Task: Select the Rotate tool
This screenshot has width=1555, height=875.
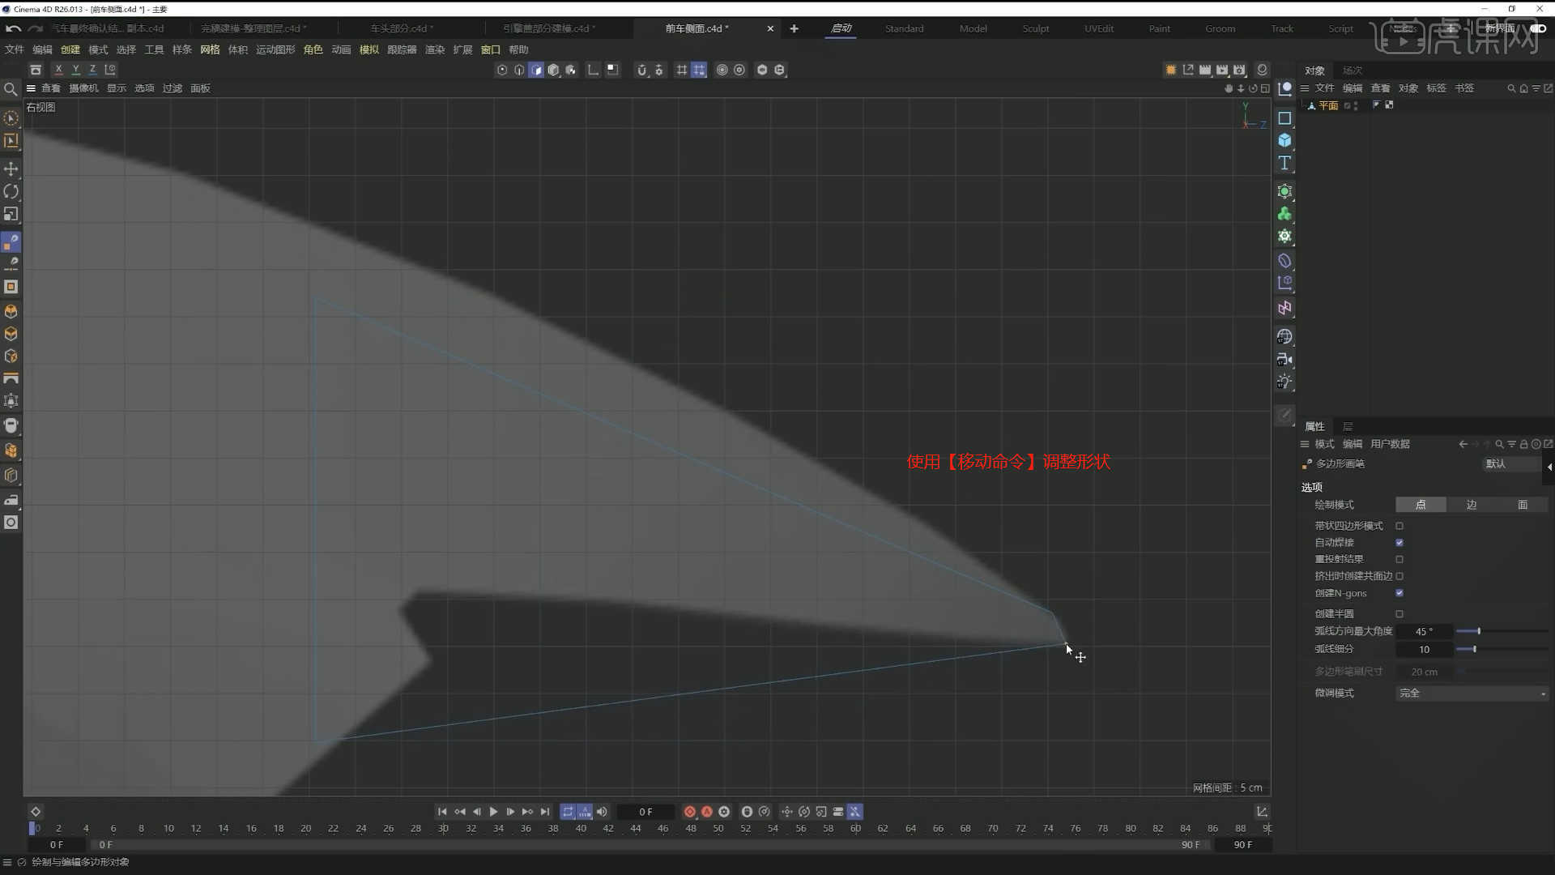Action: click(x=11, y=191)
